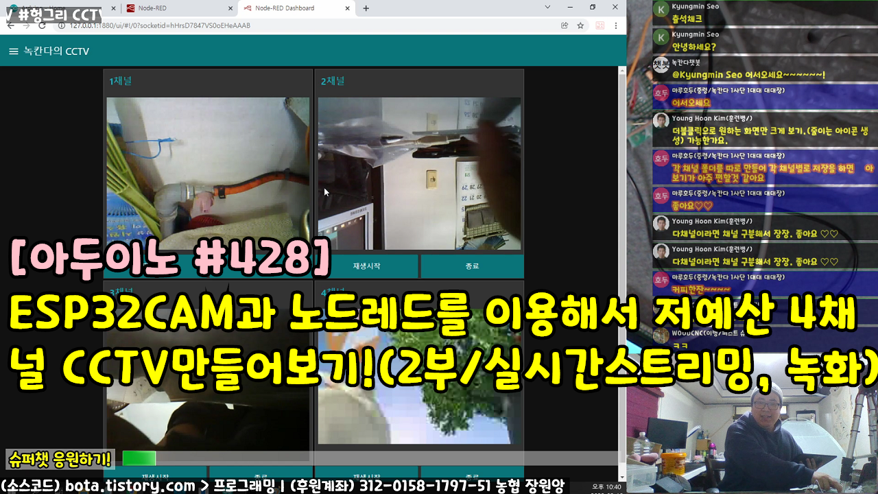Share this page from the address bar

(x=565, y=25)
